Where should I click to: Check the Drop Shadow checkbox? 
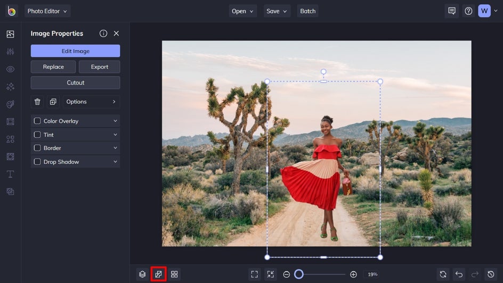[x=37, y=162]
